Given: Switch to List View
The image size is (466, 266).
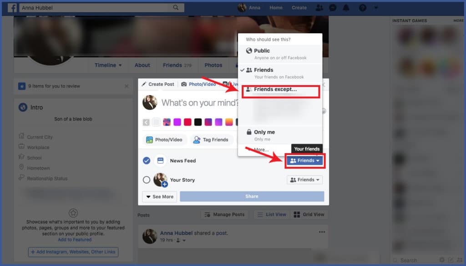Looking at the screenshot, I should 271,214.
